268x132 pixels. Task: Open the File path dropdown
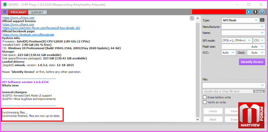pos(234,85)
